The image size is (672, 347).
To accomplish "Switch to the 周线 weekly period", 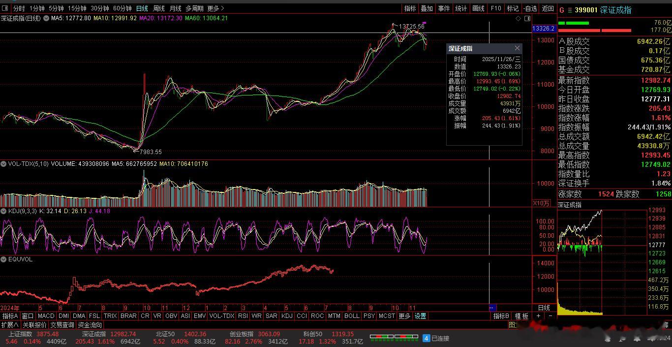I will [x=158, y=8].
